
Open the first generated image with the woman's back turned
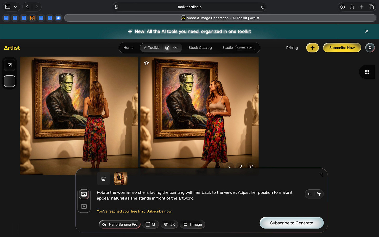click(79, 116)
